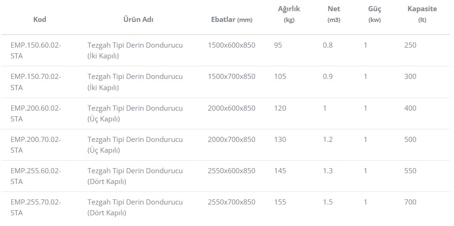Click the Ürün Adı column header

pyautogui.click(x=138, y=20)
